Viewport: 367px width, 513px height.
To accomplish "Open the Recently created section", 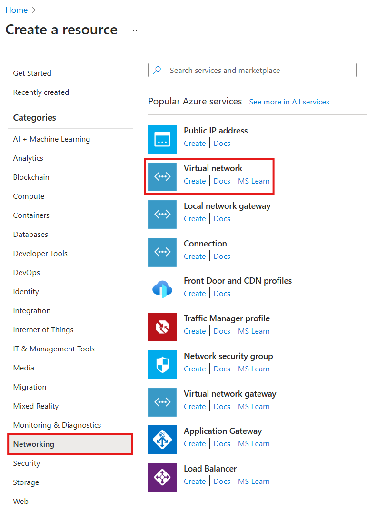I will (41, 92).
